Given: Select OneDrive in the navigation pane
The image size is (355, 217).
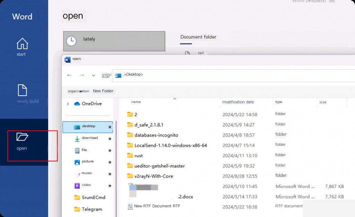Looking at the screenshot, I should pyautogui.click(x=88, y=104).
